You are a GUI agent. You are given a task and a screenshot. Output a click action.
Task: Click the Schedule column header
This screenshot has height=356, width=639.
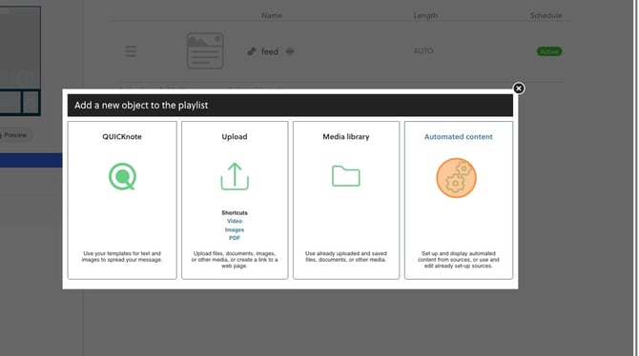tap(546, 15)
